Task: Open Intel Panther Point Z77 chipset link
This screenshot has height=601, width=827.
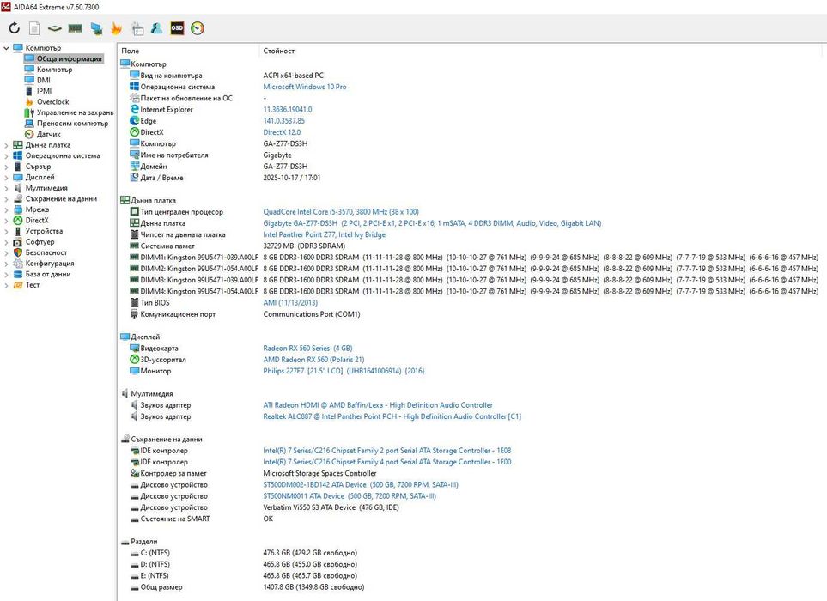Action: tap(325, 234)
